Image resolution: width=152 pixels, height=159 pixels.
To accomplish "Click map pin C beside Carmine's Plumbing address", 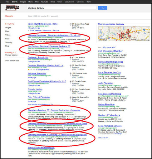I will (71, 66).
